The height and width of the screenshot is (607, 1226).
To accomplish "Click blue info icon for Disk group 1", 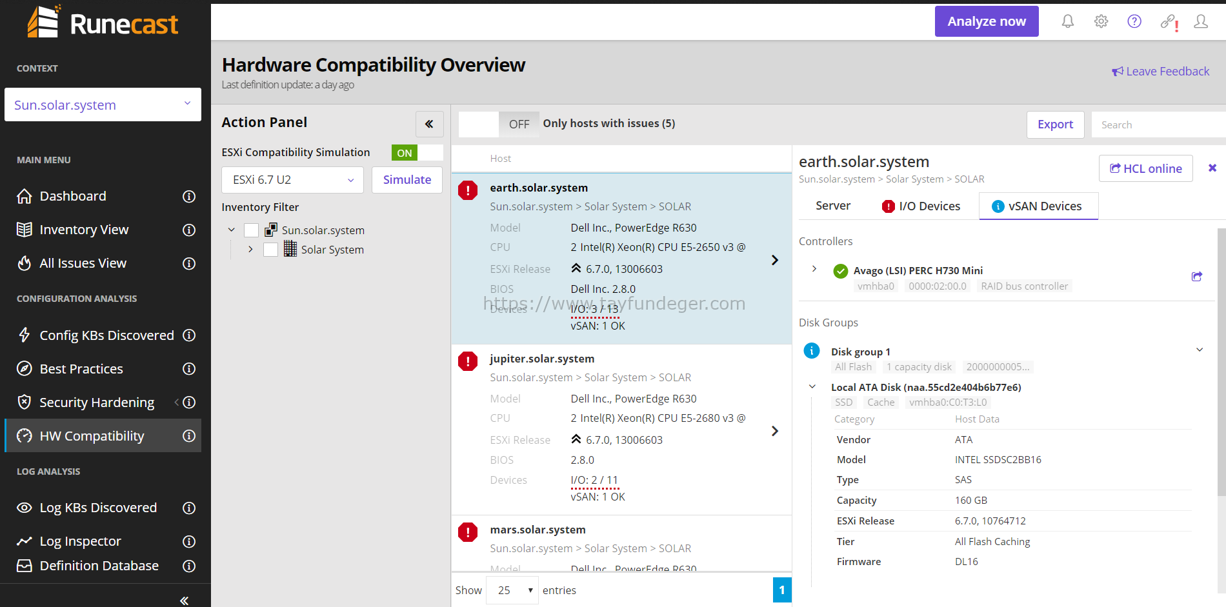I will pos(812,350).
